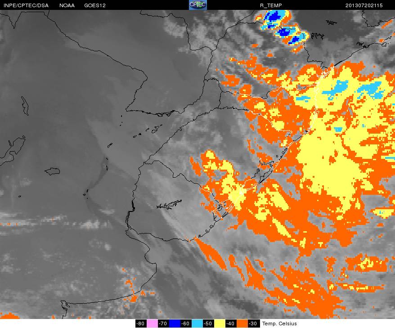The height and width of the screenshot is (328, 395).
Task: Click the orange -40 to -30 legend swatch
Action: (242, 324)
